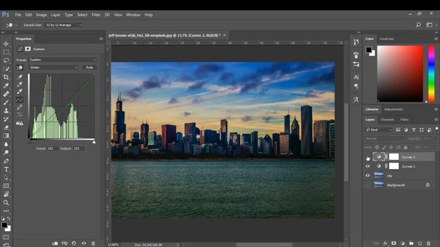Open the Layers panel menu

pyautogui.click(x=436, y=119)
